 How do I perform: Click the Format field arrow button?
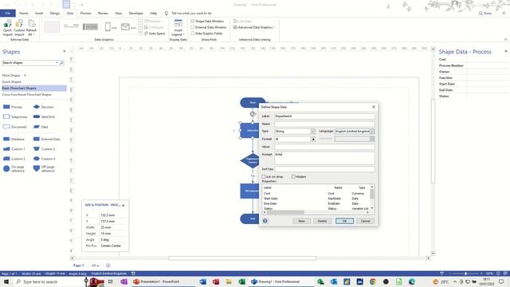coord(313,140)
